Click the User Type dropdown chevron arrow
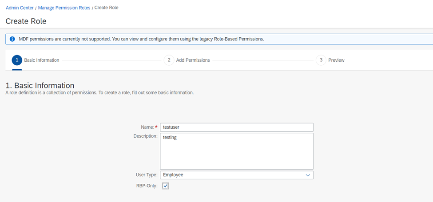This screenshot has height=202, width=433. pyautogui.click(x=308, y=175)
